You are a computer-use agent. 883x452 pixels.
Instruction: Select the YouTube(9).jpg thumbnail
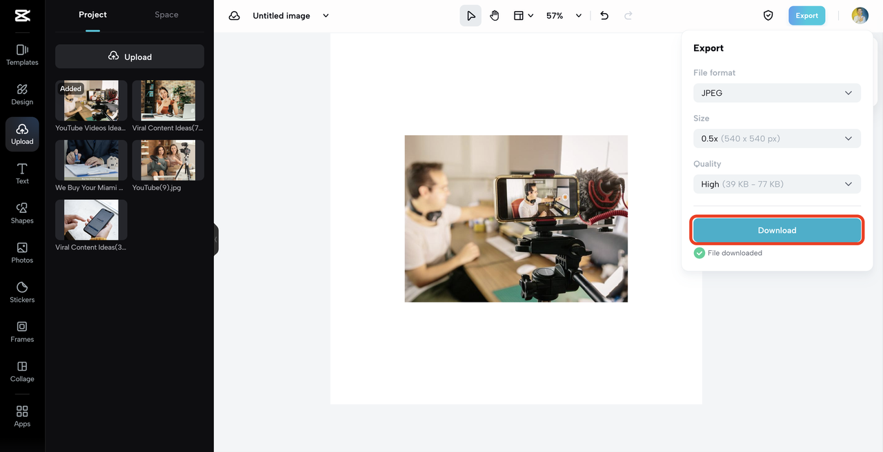point(168,161)
